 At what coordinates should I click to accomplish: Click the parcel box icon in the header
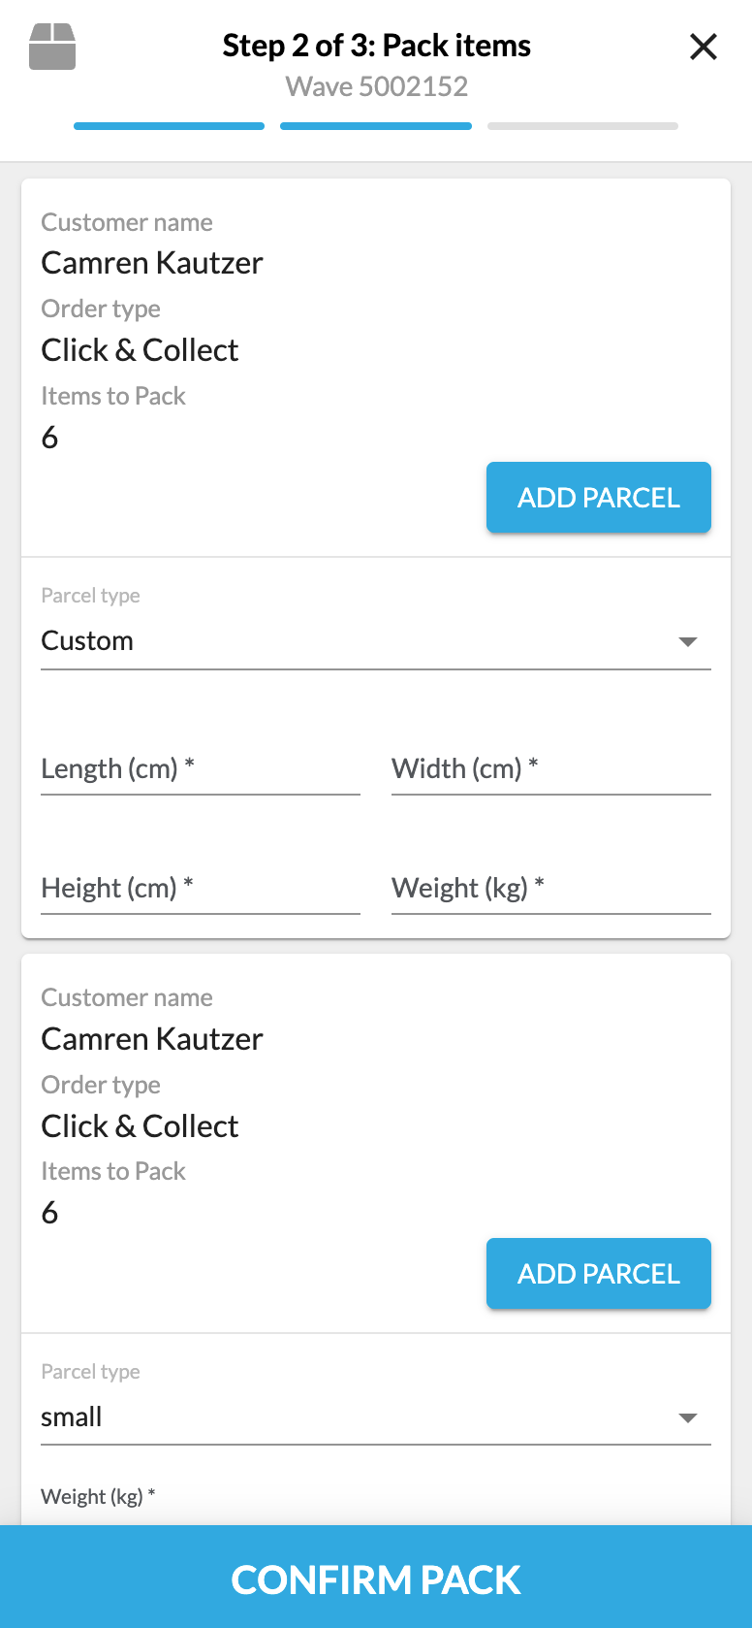(51, 46)
